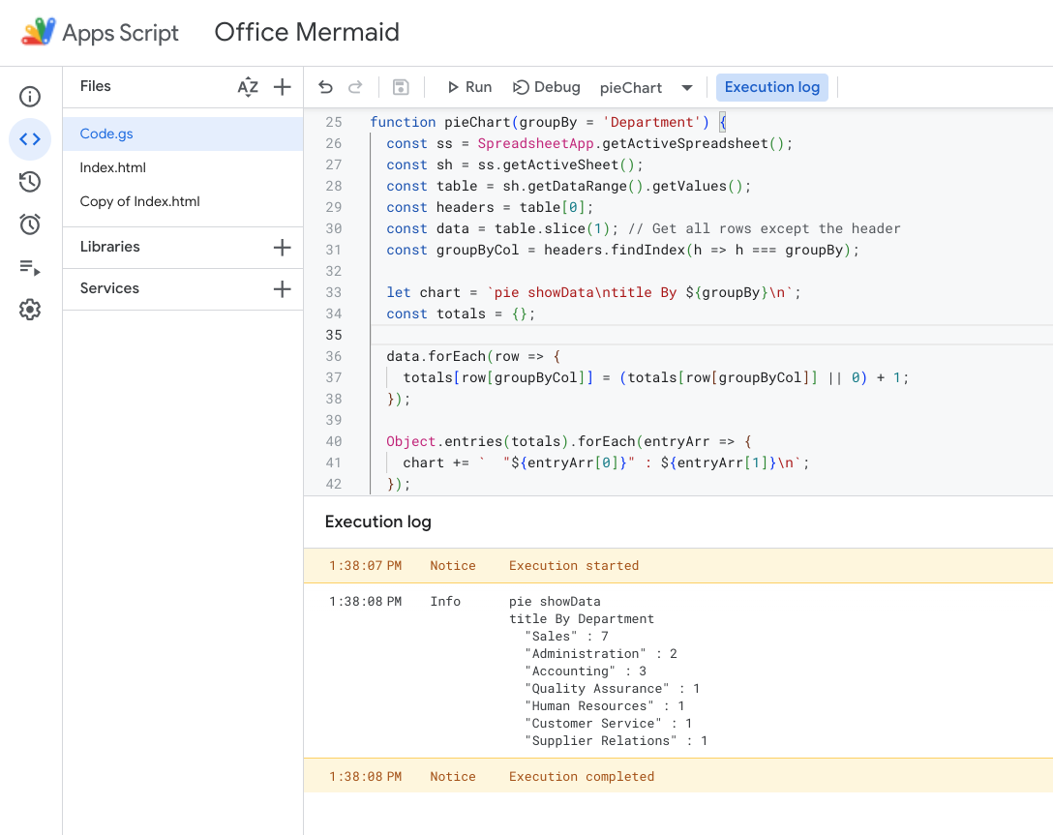
Task: Add a library with plus button
Action: click(282, 248)
